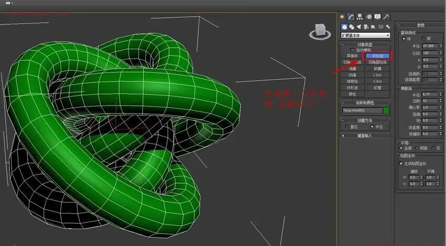
Task: Click the 棱柱 object button
Action: 352,94
